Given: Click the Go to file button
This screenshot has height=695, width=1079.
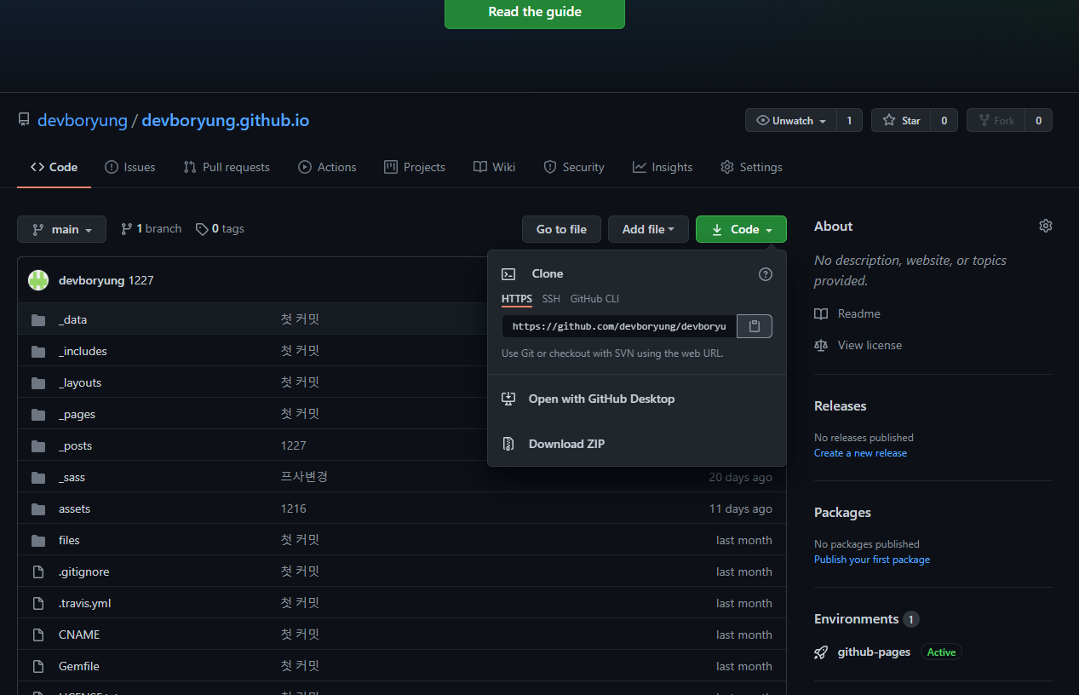Looking at the screenshot, I should (x=561, y=229).
